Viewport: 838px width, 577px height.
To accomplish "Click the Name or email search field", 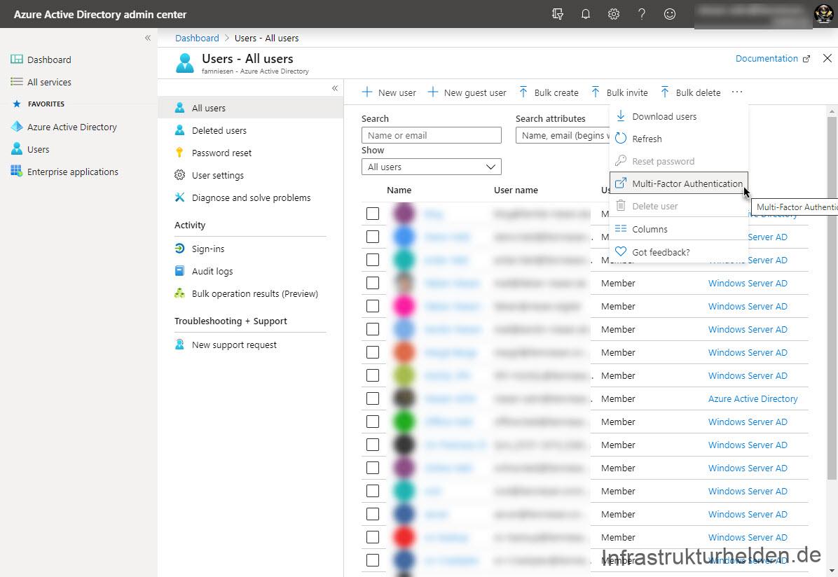I will [x=432, y=135].
